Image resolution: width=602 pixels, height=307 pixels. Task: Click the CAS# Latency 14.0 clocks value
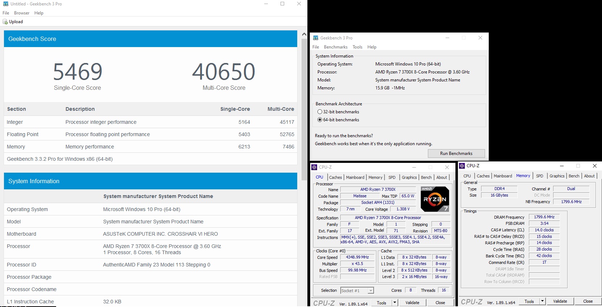click(x=544, y=230)
